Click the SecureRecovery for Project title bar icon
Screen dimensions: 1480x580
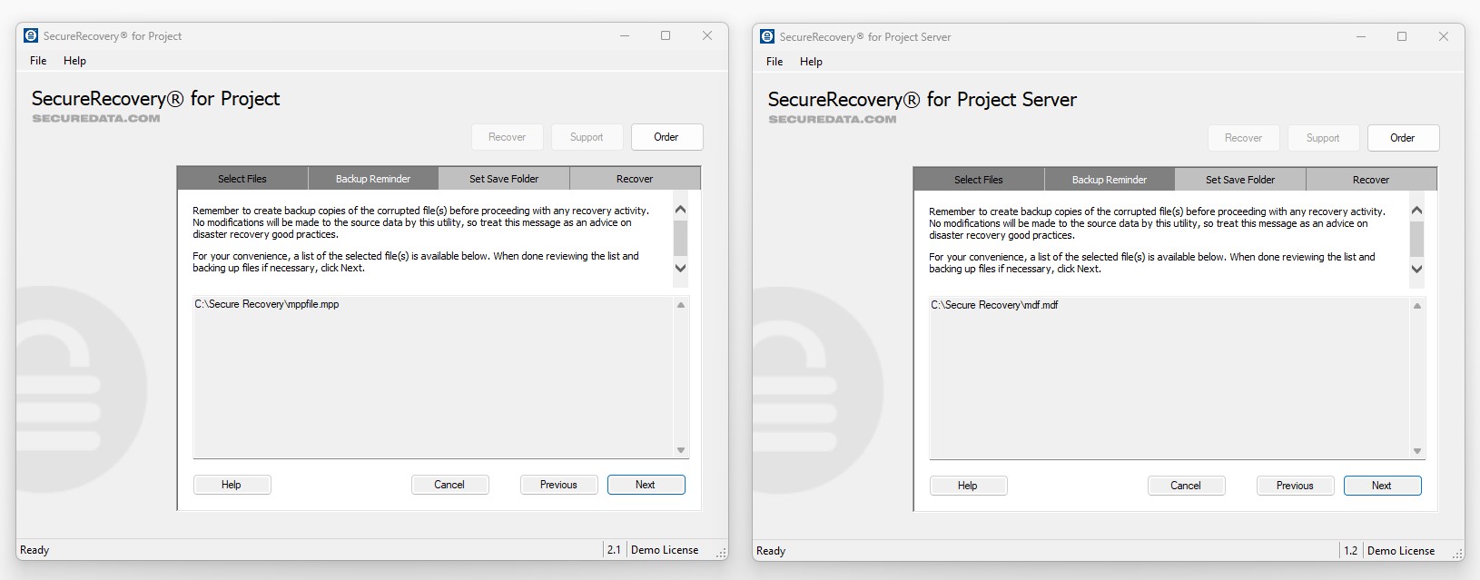(31, 36)
